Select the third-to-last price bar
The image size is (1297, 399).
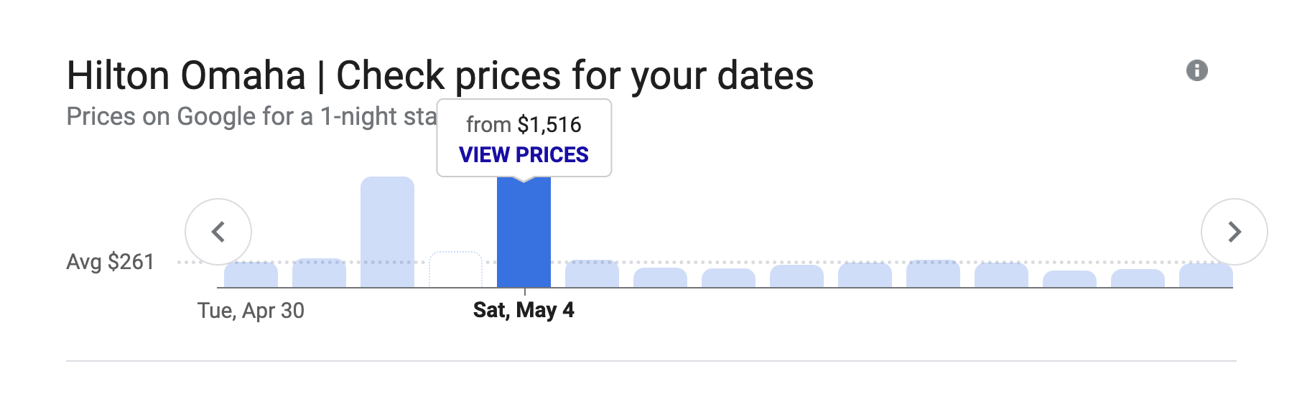1069,279
